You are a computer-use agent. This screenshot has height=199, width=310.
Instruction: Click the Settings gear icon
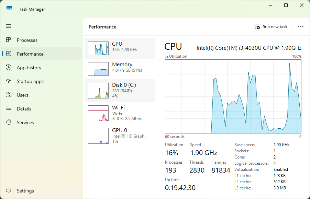coord(9,191)
